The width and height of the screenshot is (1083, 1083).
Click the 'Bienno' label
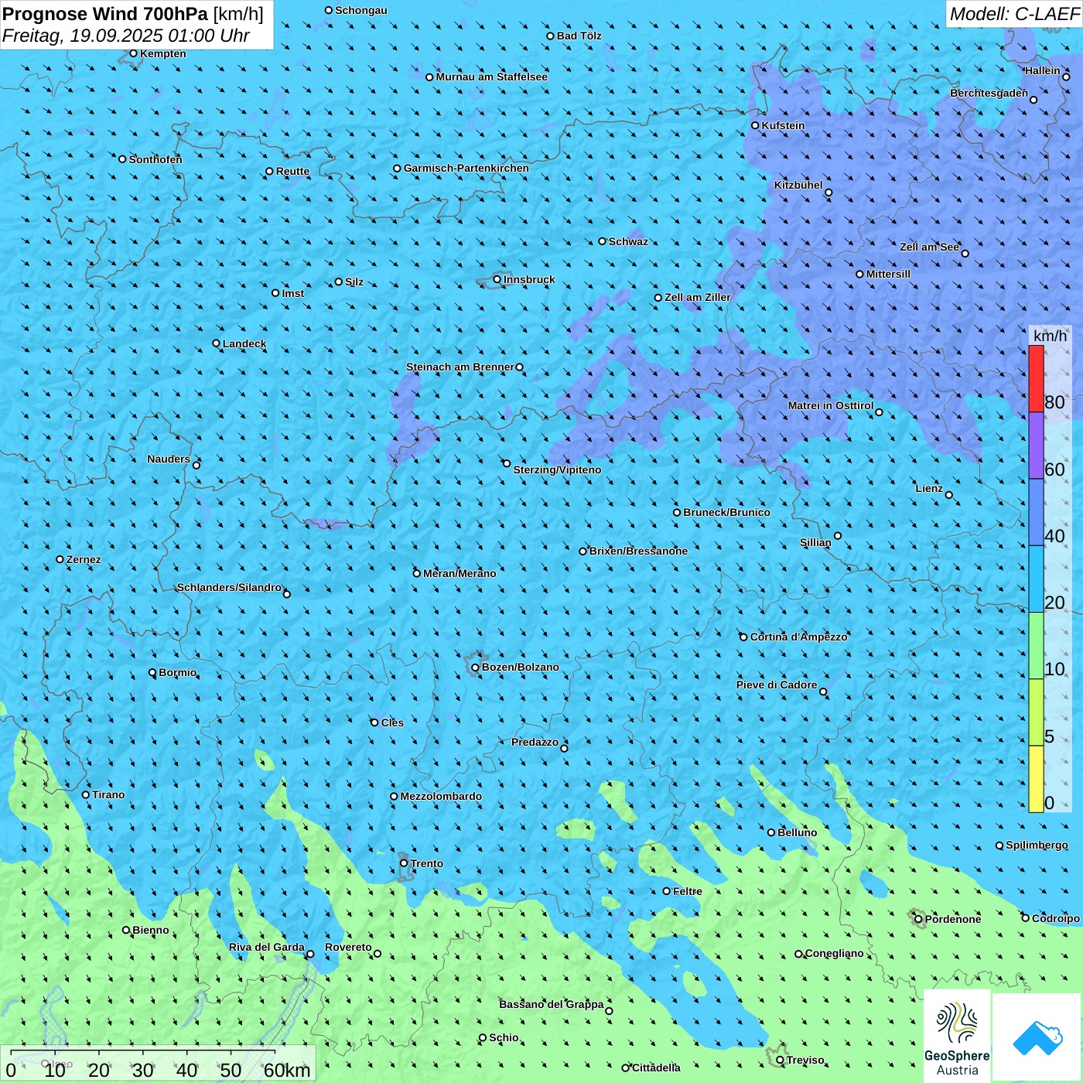tap(151, 930)
